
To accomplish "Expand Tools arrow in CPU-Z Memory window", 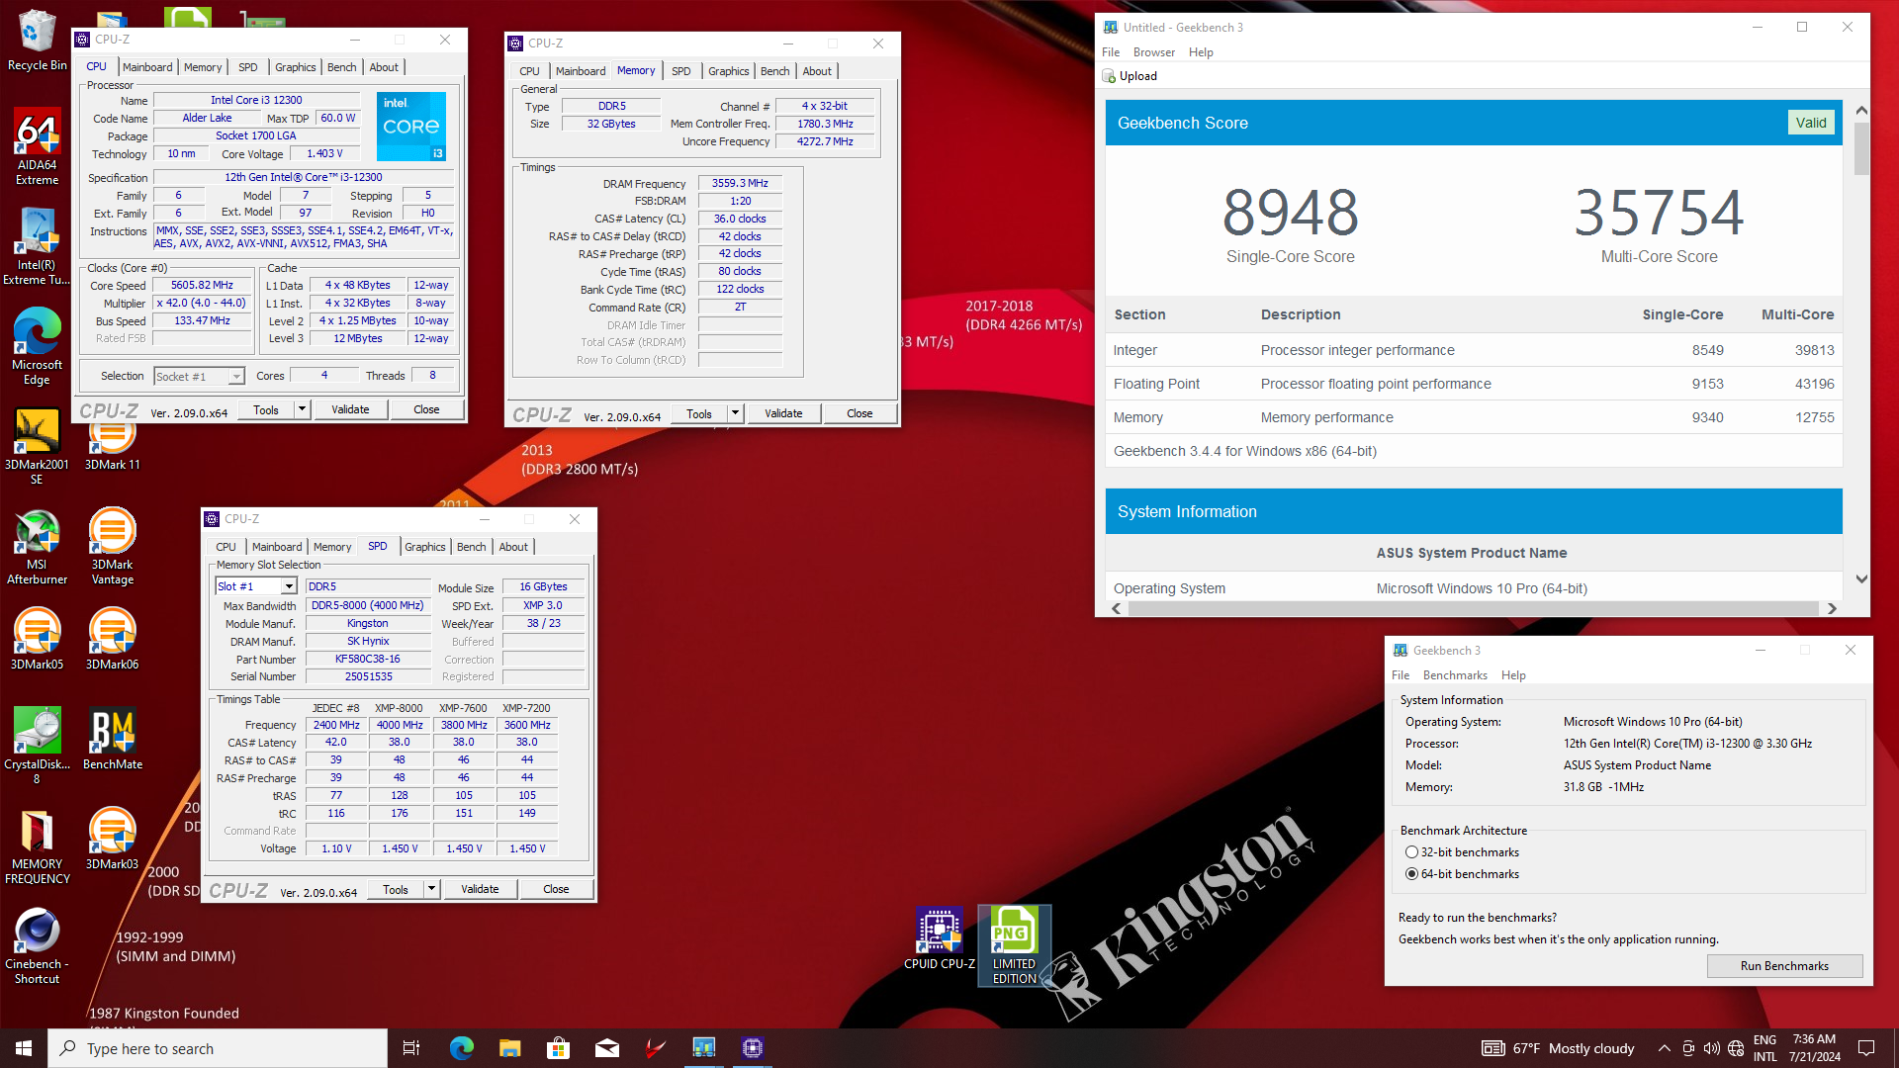I will pos(735,413).
